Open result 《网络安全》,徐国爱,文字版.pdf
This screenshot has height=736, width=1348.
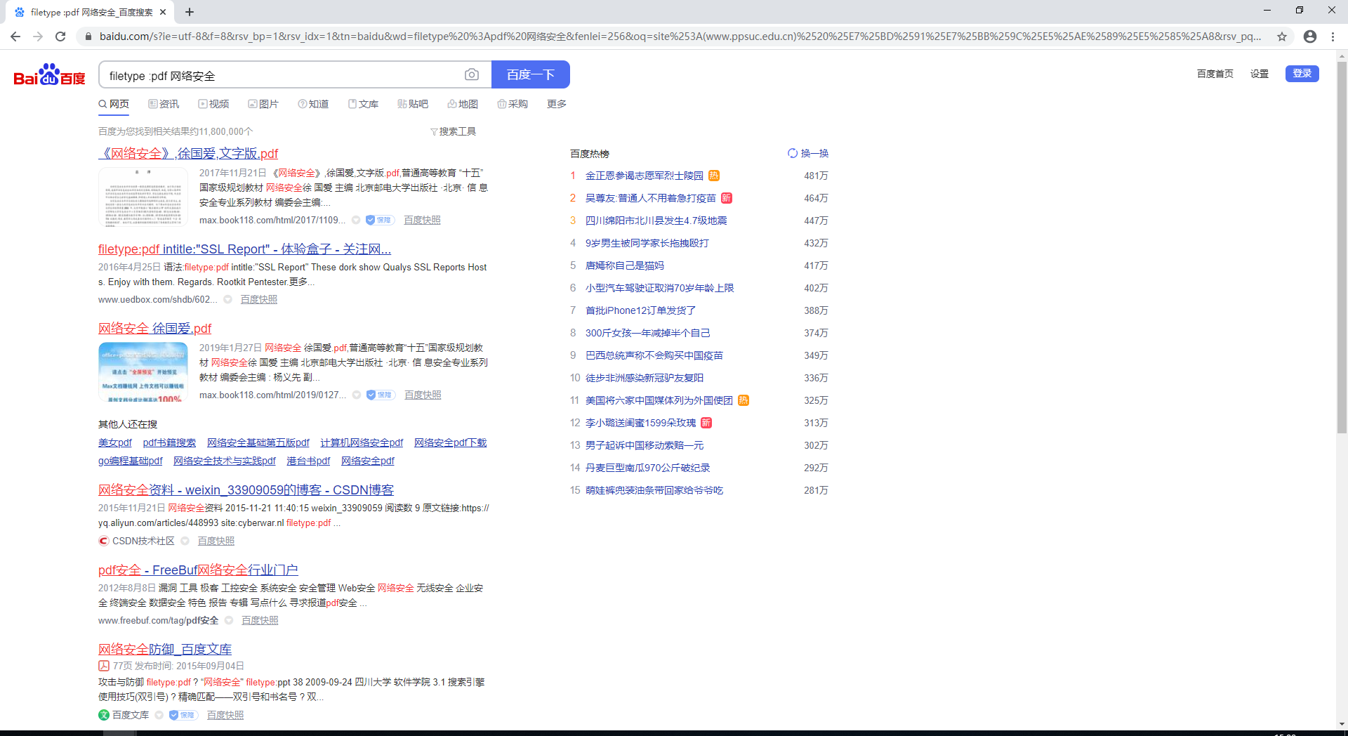point(188,154)
